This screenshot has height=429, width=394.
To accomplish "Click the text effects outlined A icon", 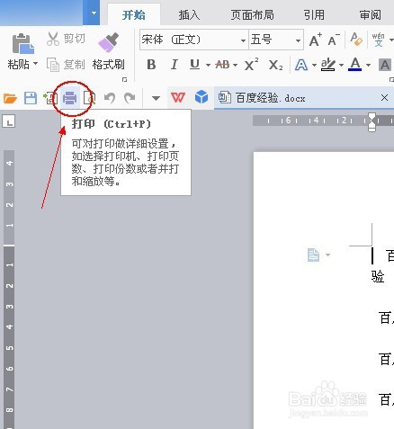I will pos(301,65).
